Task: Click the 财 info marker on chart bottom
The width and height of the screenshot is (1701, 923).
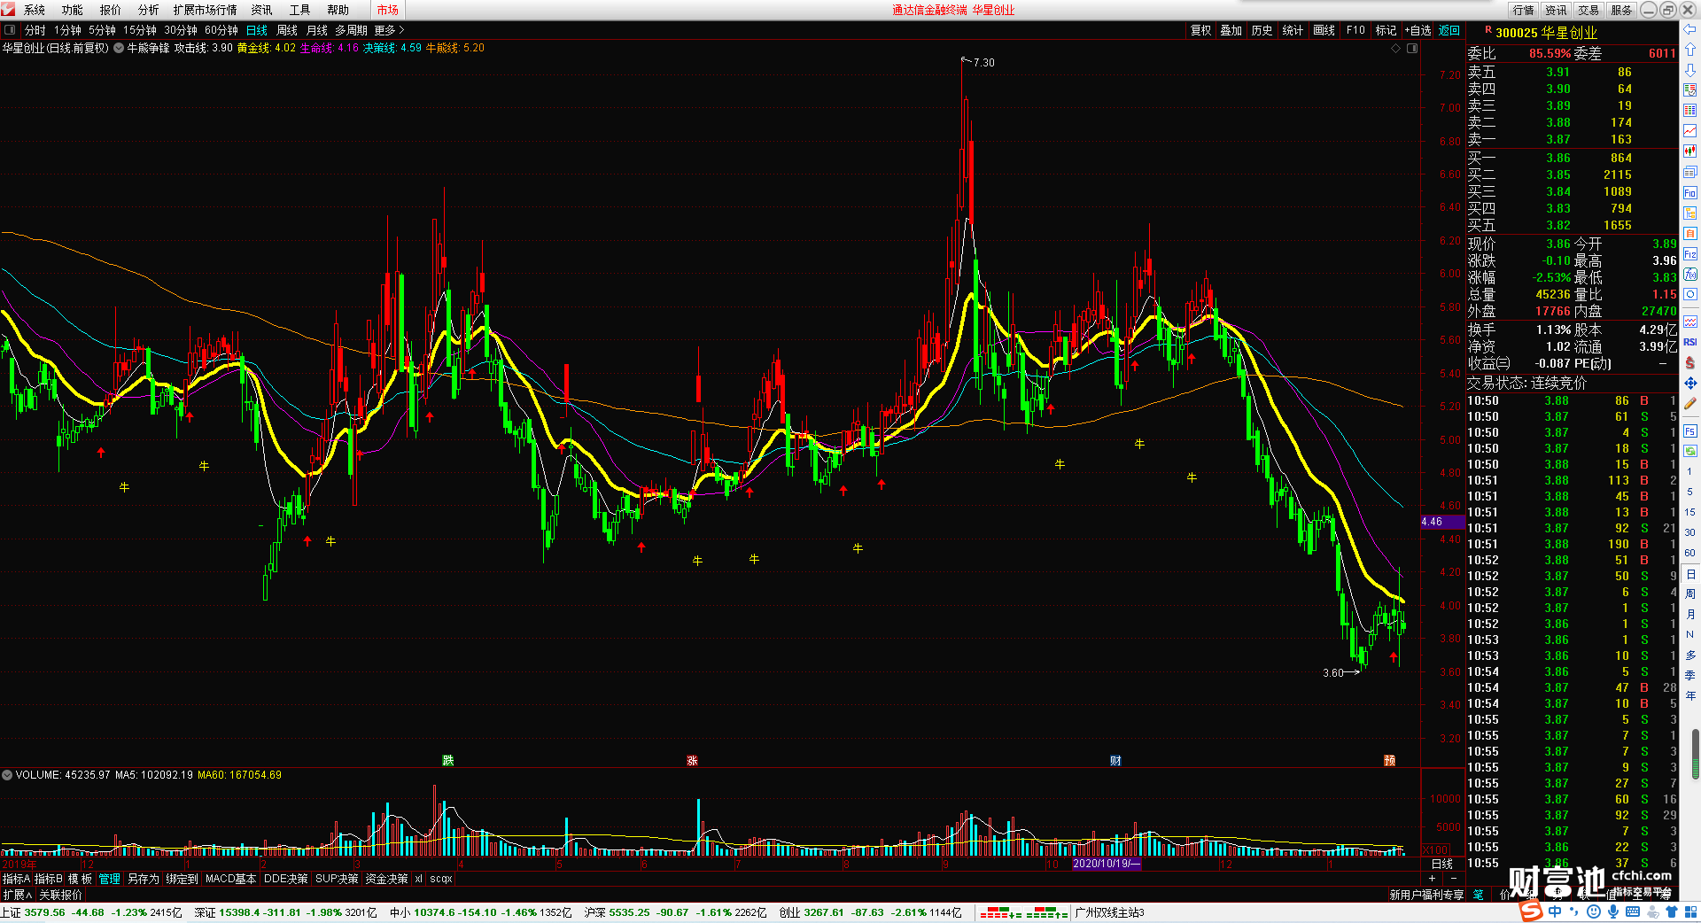Action: 1115,761
